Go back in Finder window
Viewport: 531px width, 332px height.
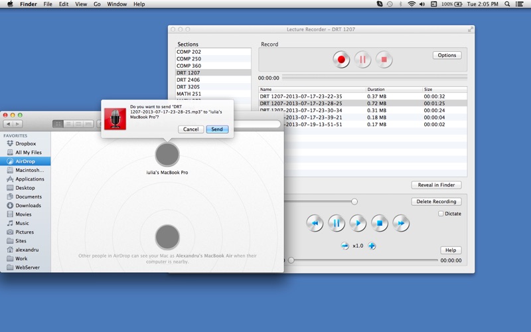click(x=8, y=124)
